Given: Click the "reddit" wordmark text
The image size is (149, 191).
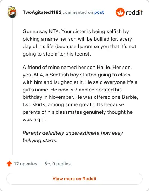Looking at the screenshot, I should click(x=134, y=12).
